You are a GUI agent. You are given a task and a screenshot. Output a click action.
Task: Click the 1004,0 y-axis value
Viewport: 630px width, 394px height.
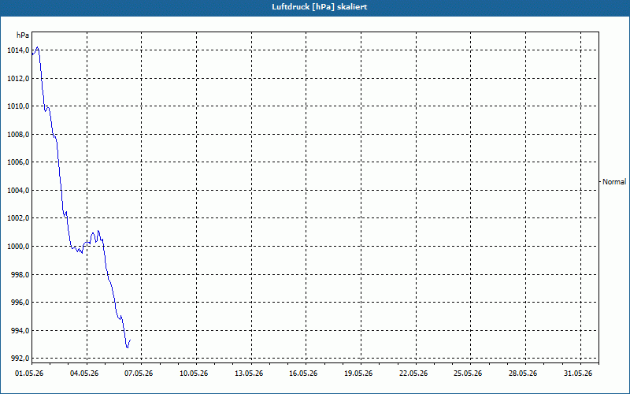coord(18,190)
